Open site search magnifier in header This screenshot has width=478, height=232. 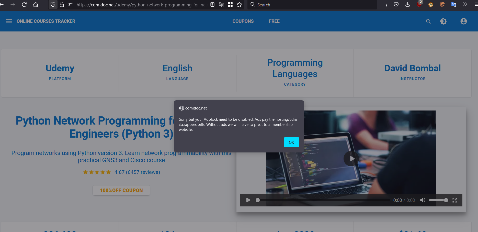pyautogui.click(x=428, y=21)
